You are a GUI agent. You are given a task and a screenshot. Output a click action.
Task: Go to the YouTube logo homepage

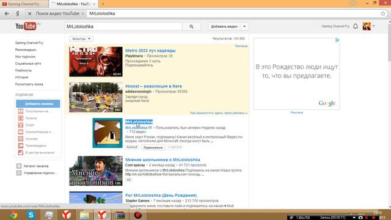coord(26,26)
